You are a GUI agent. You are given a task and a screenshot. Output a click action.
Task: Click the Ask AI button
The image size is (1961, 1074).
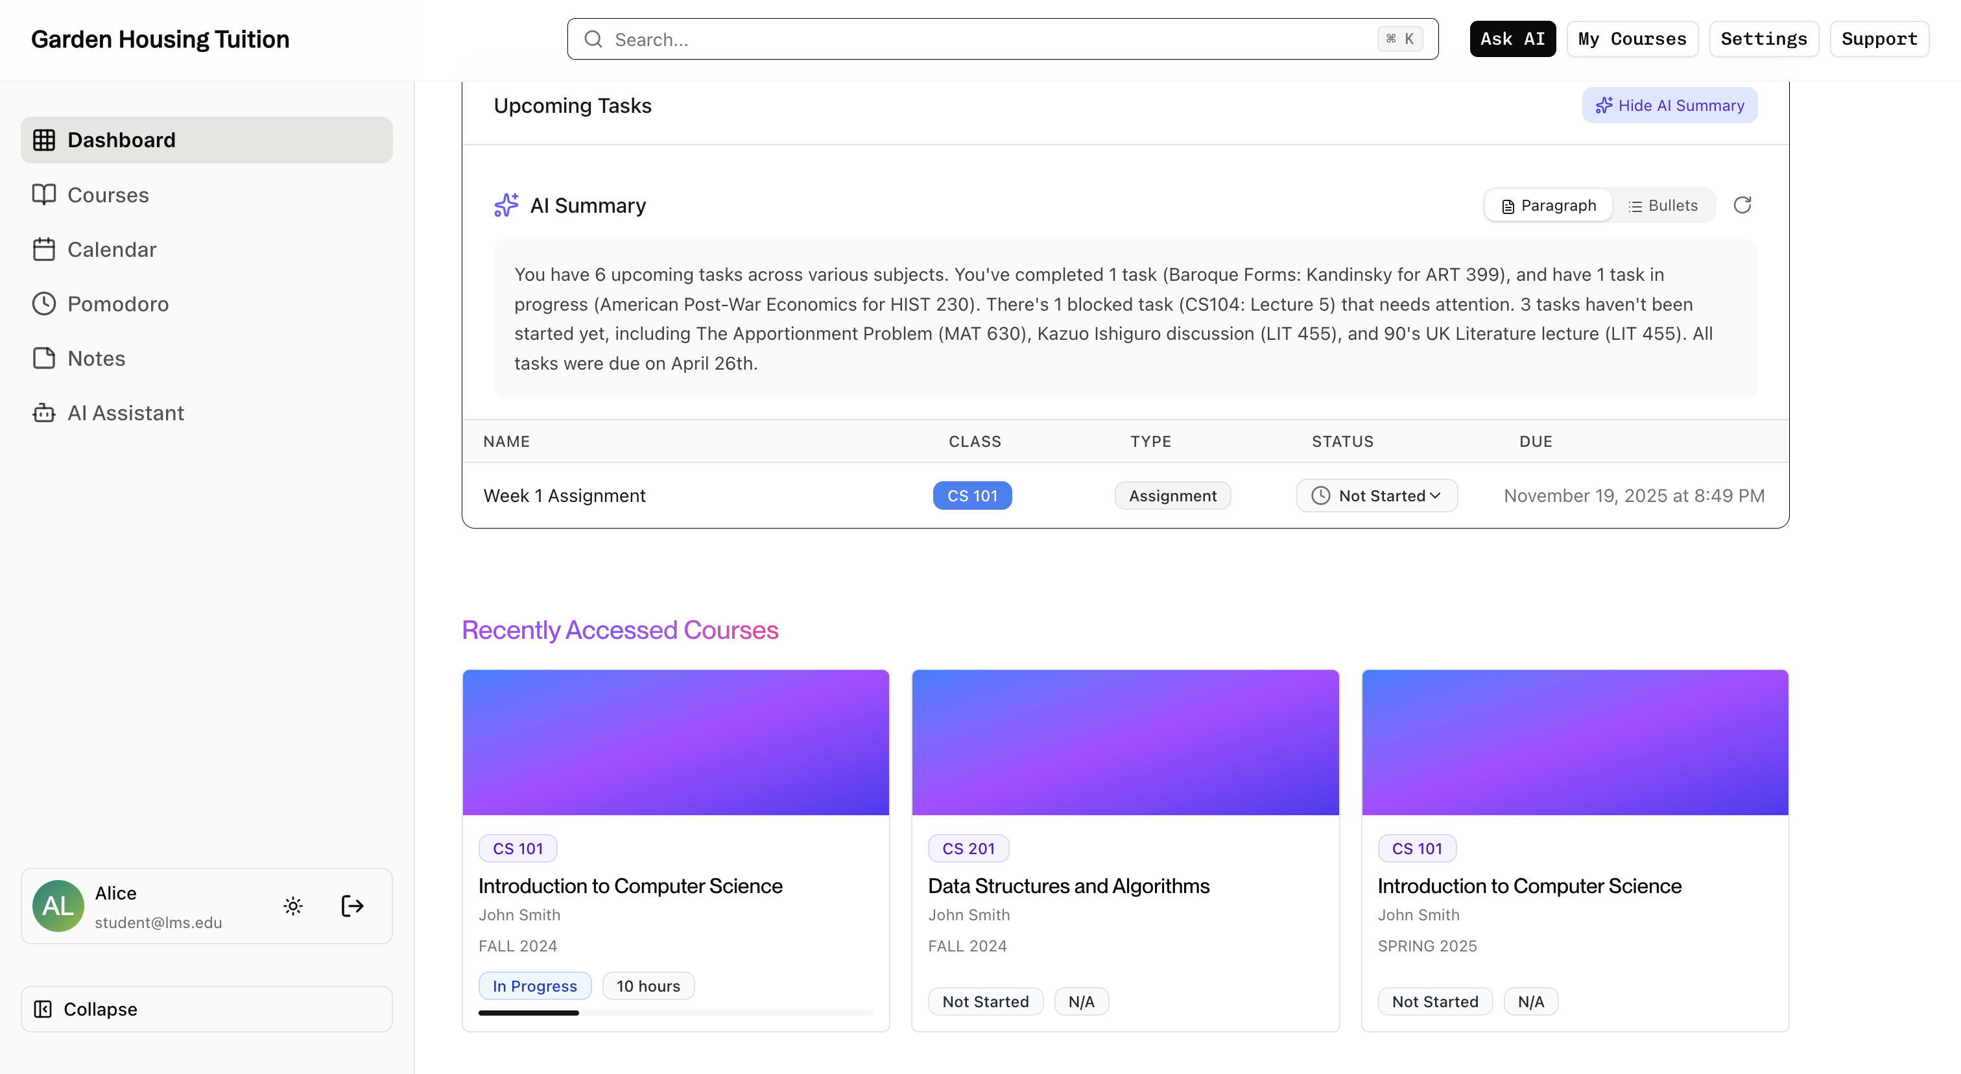(x=1512, y=39)
